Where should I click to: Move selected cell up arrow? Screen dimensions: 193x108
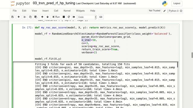pos(42,17)
